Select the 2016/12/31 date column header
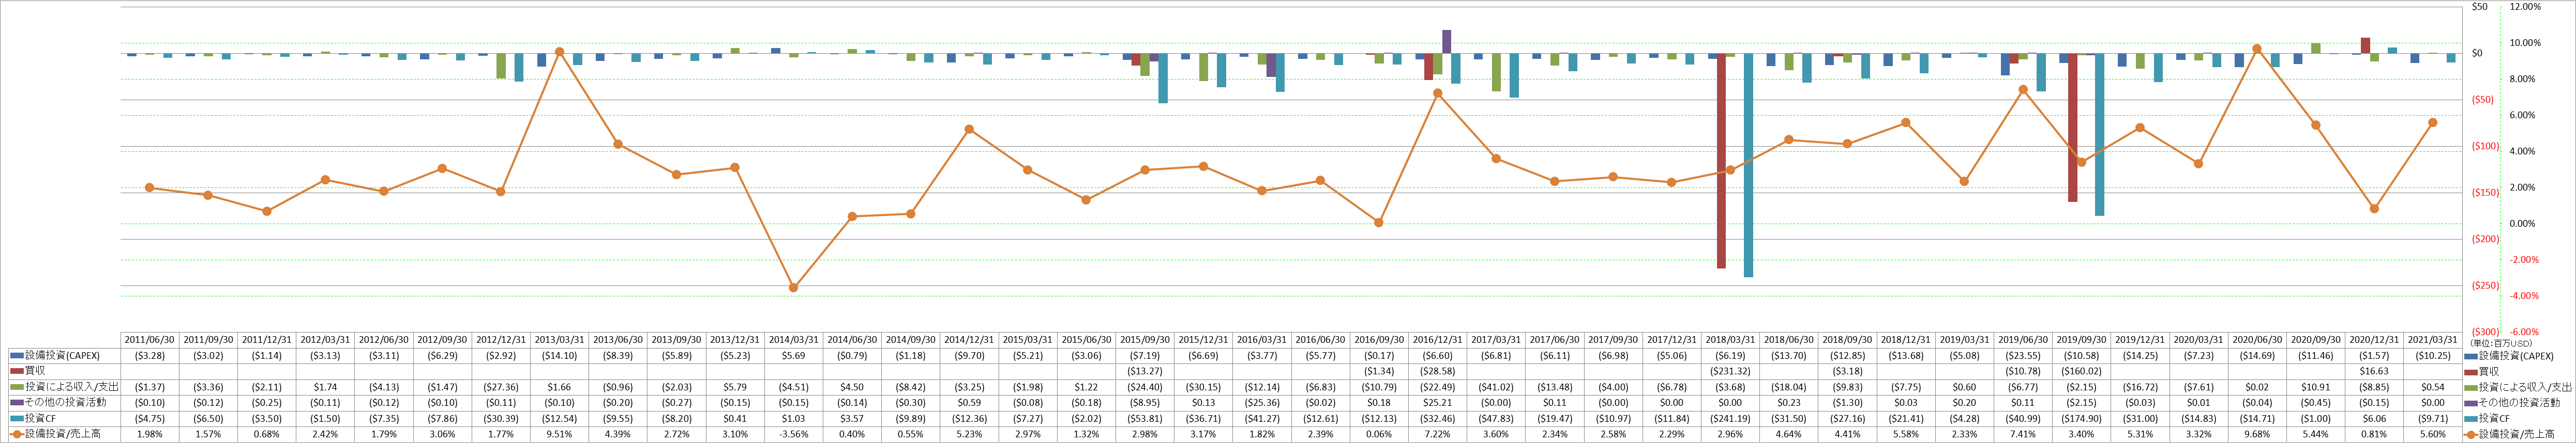 pyautogui.click(x=1437, y=339)
